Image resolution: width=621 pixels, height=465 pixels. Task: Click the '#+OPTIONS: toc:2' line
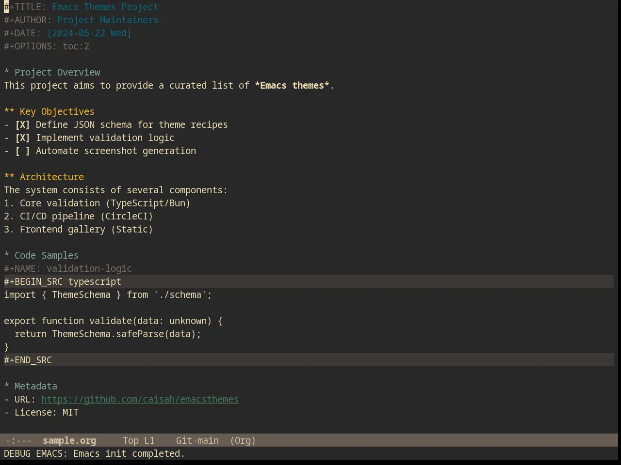[47, 46]
